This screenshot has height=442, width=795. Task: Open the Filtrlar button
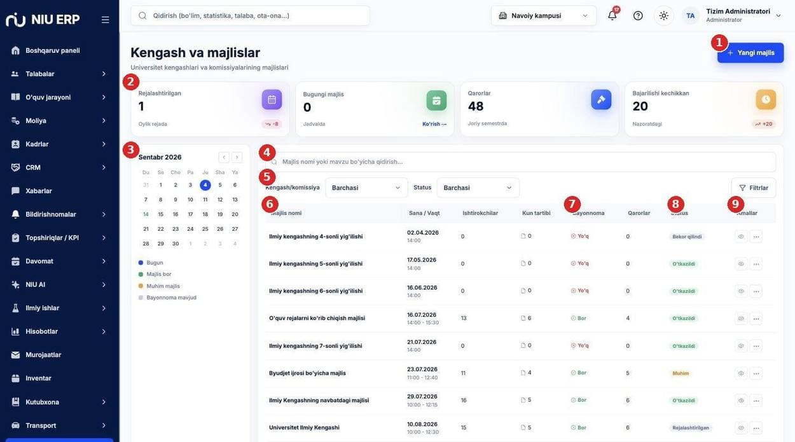click(754, 188)
